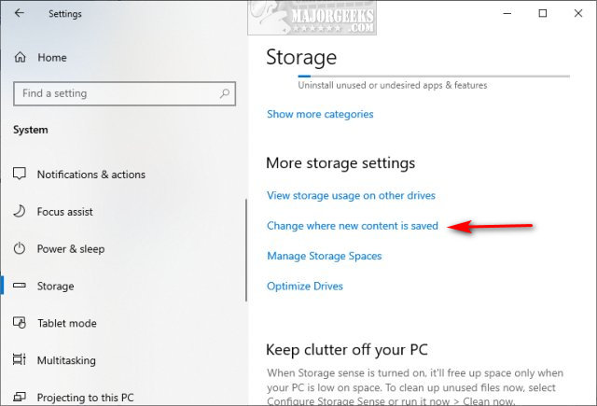Click the Storage drive icon
The image size is (597, 406).
click(20, 287)
